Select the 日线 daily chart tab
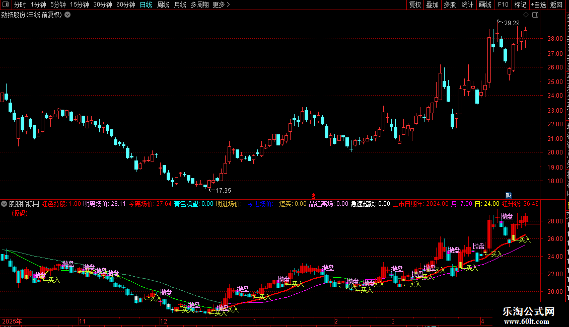This screenshot has width=569, height=327. click(x=146, y=5)
